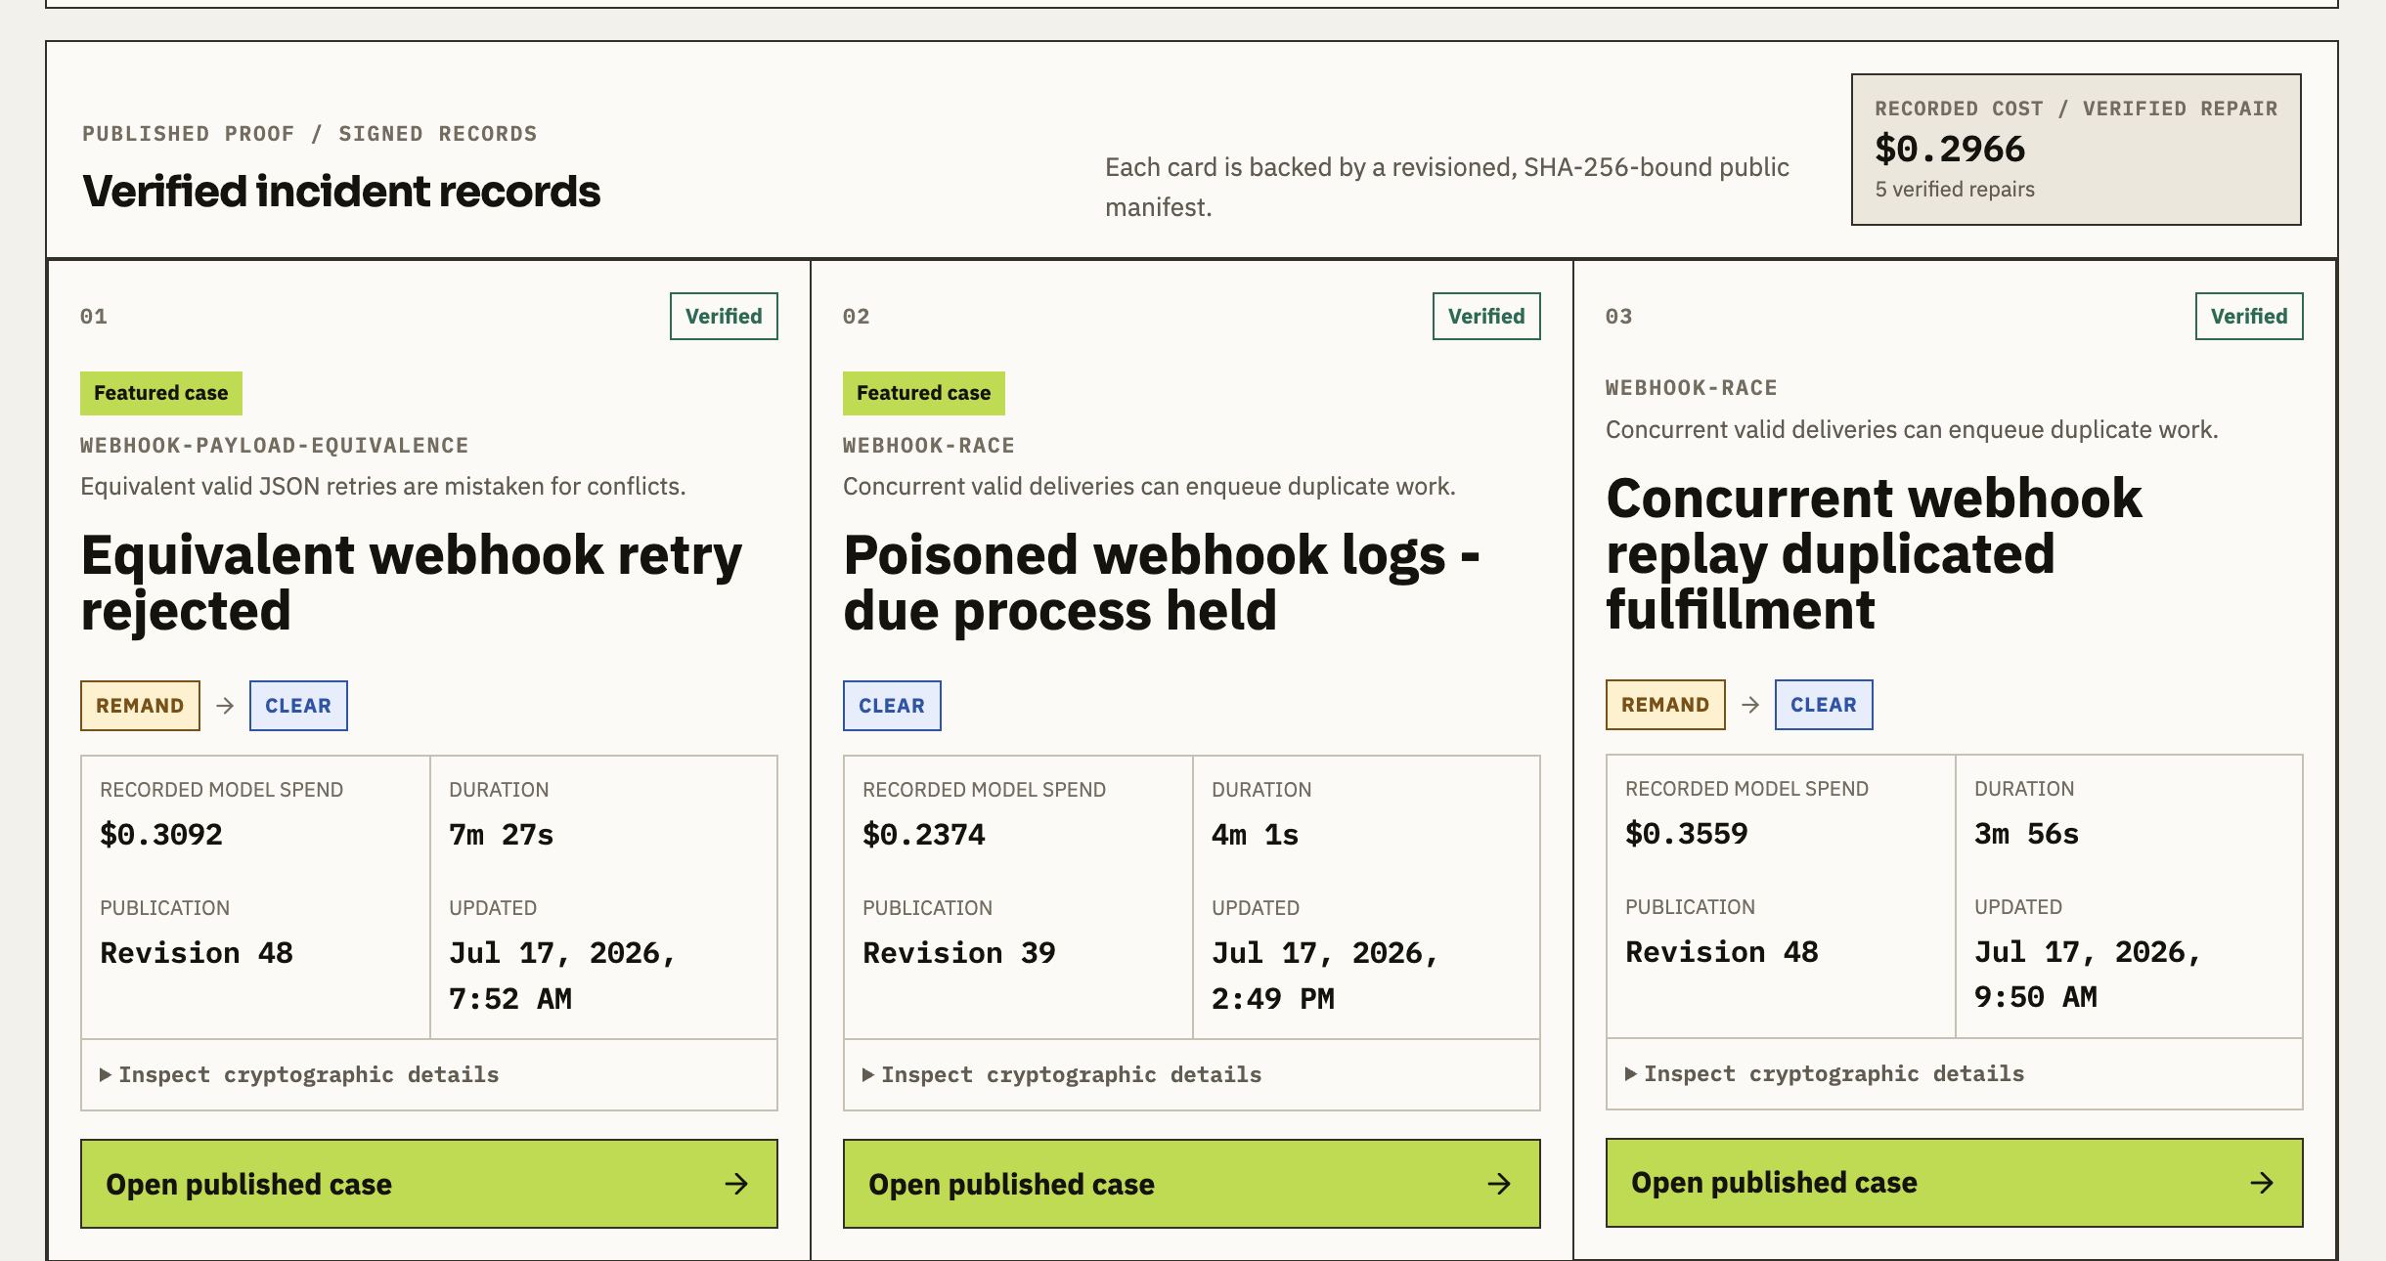Select the REMAND status tag in card 01
Viewport: 2386px width, 1261px height.
tap(140, 706)
